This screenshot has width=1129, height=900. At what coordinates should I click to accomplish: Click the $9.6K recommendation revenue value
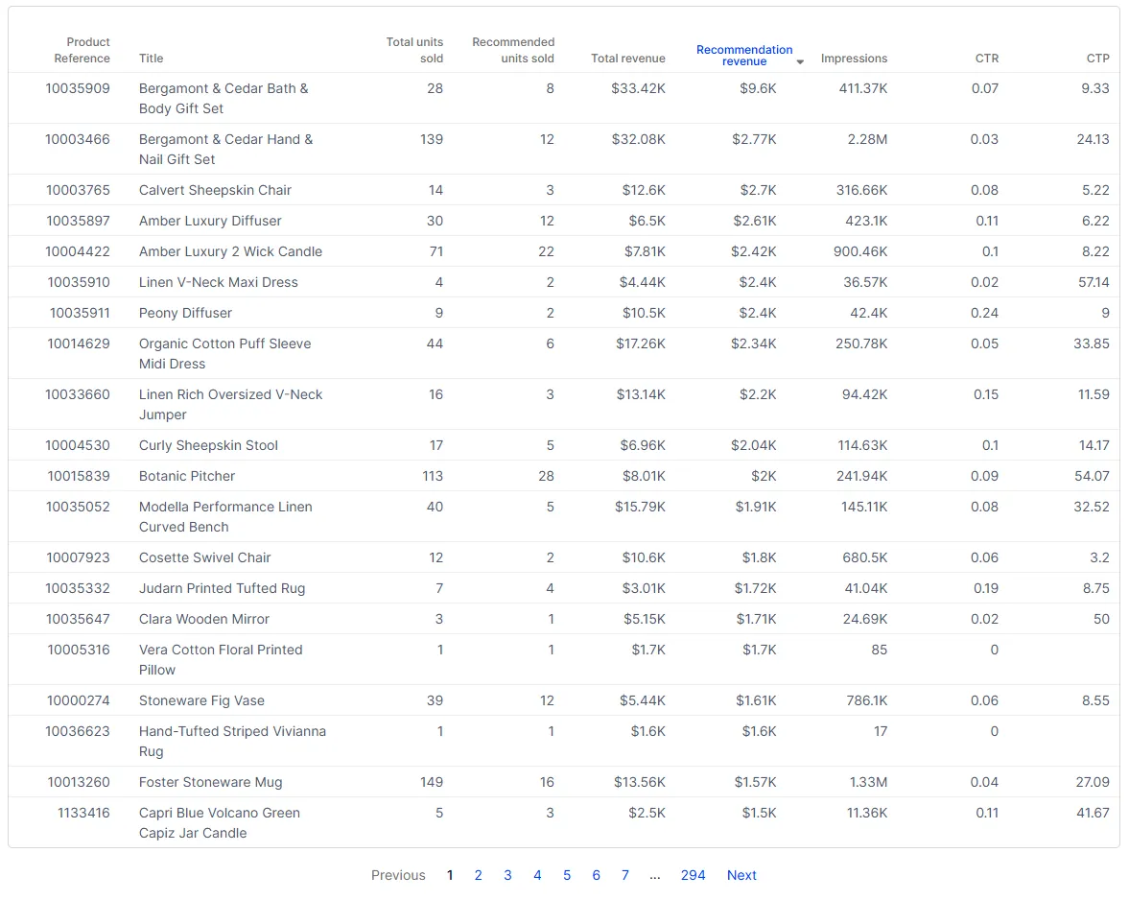758,88
